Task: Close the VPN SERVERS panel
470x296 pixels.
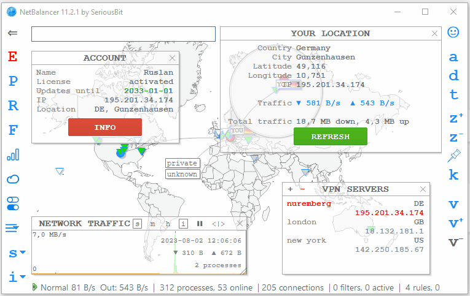Action: 423,189
